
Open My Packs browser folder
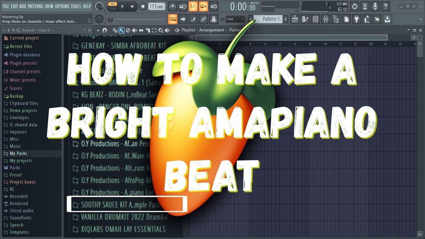tap(18, 153)
